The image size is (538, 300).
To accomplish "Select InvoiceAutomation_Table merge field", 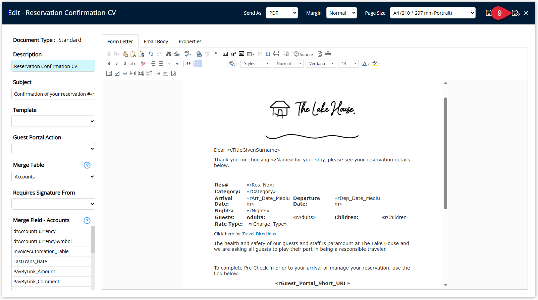I will pos(51,251).
